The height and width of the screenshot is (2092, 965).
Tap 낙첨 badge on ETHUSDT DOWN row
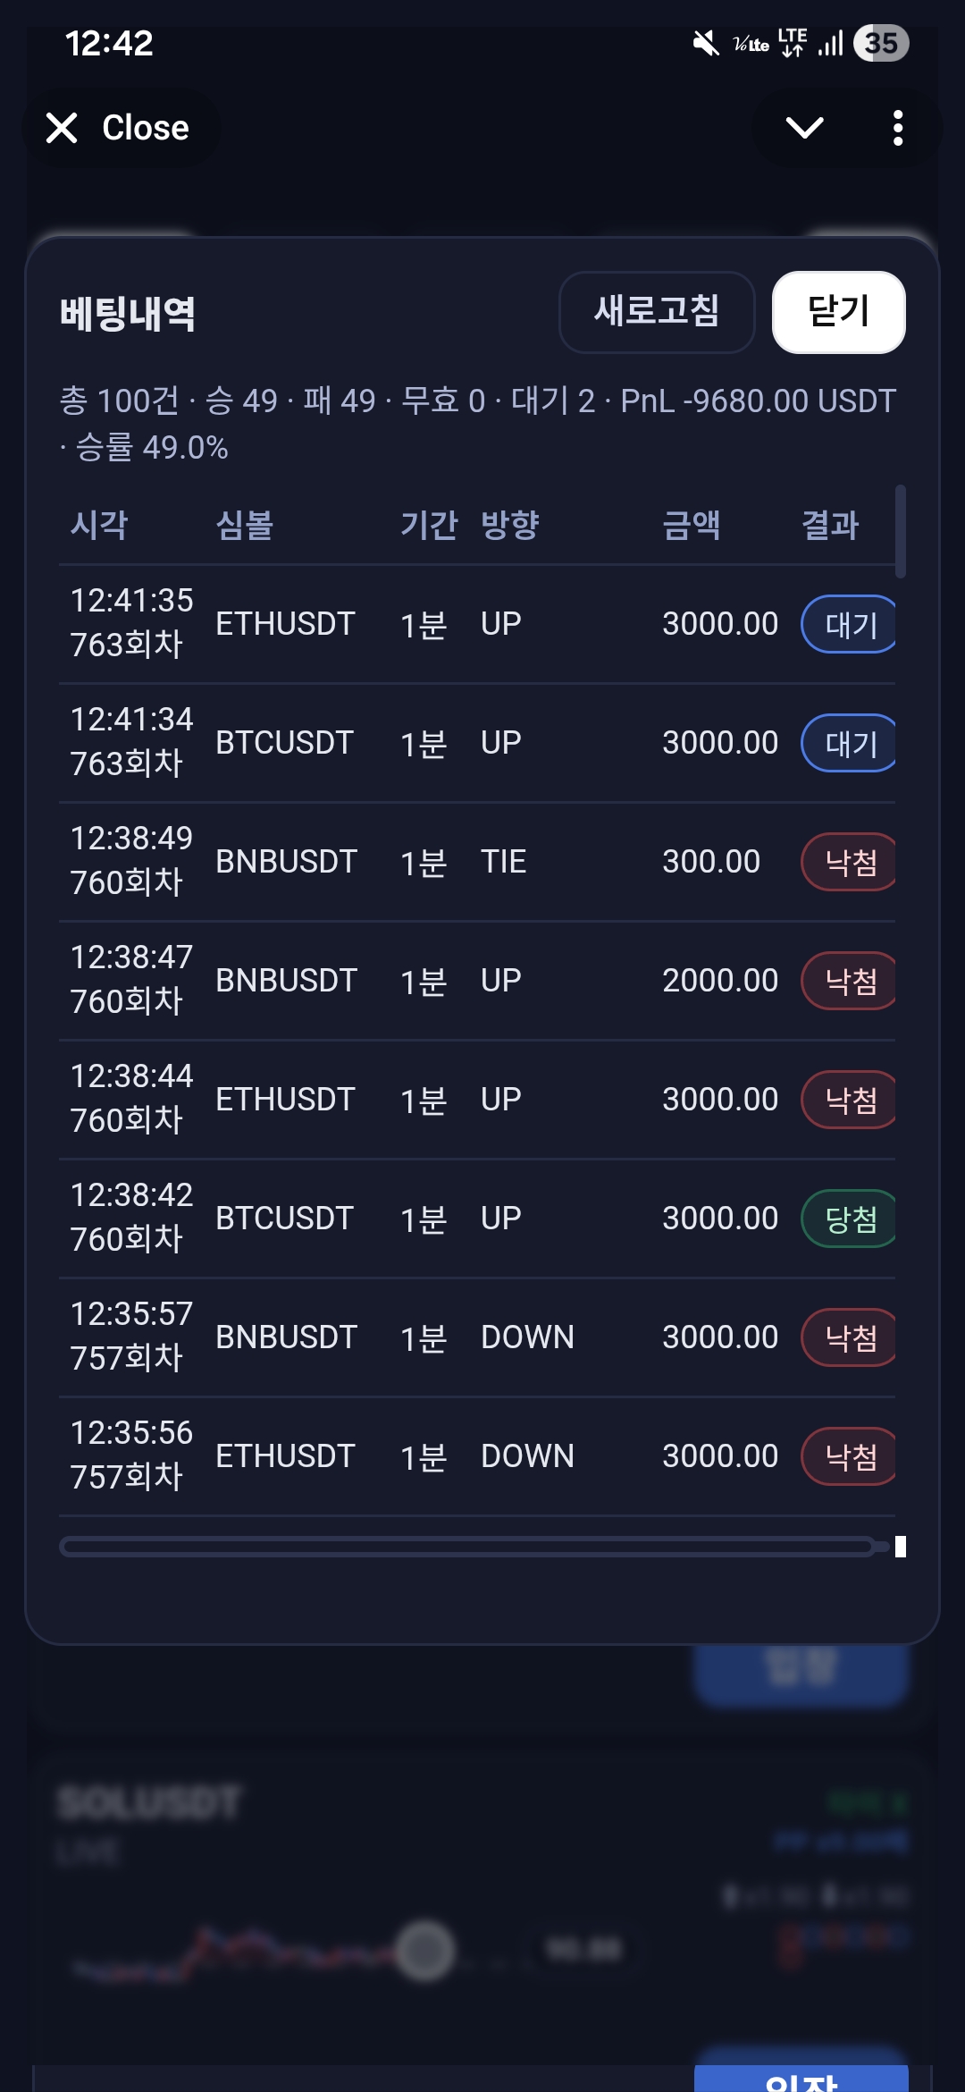coord(849,1456)
